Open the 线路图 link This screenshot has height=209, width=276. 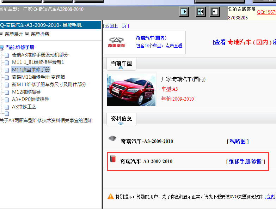238,141
